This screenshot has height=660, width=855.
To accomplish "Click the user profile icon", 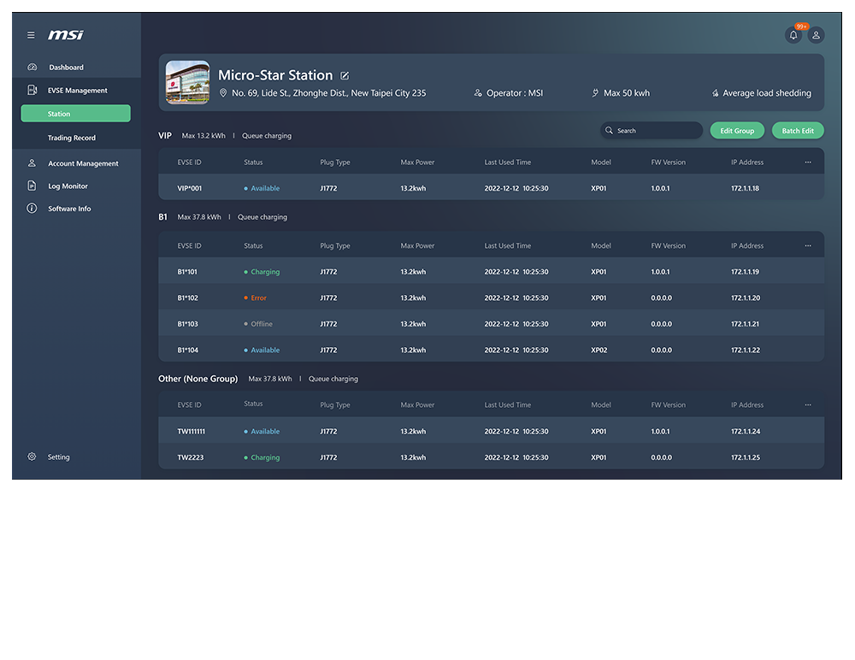I will [x=816, y=34].
